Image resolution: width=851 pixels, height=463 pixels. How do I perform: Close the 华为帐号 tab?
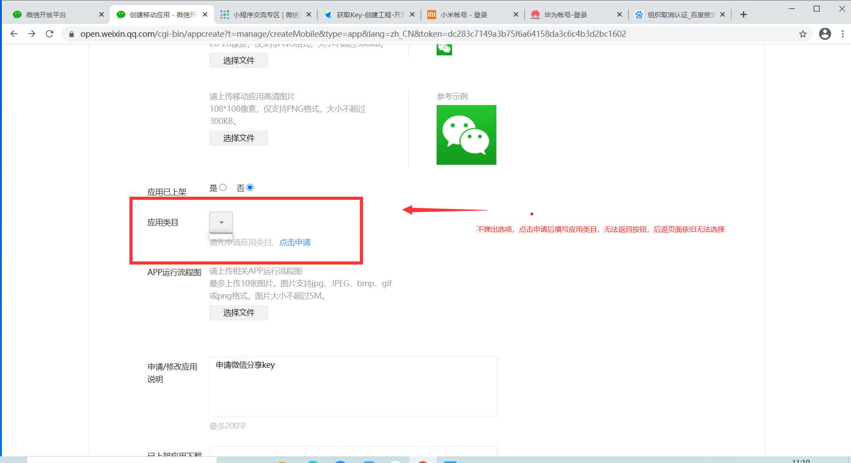click(x=620, y=15)
